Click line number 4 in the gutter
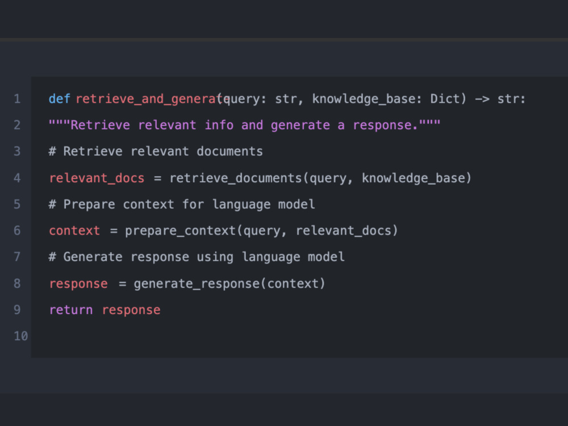568x426 pixels. (17, 178)
